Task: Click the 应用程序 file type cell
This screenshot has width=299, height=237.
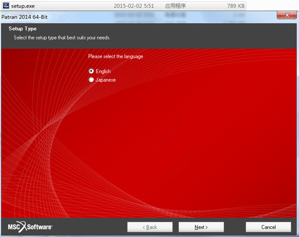Action: (175, 6)
